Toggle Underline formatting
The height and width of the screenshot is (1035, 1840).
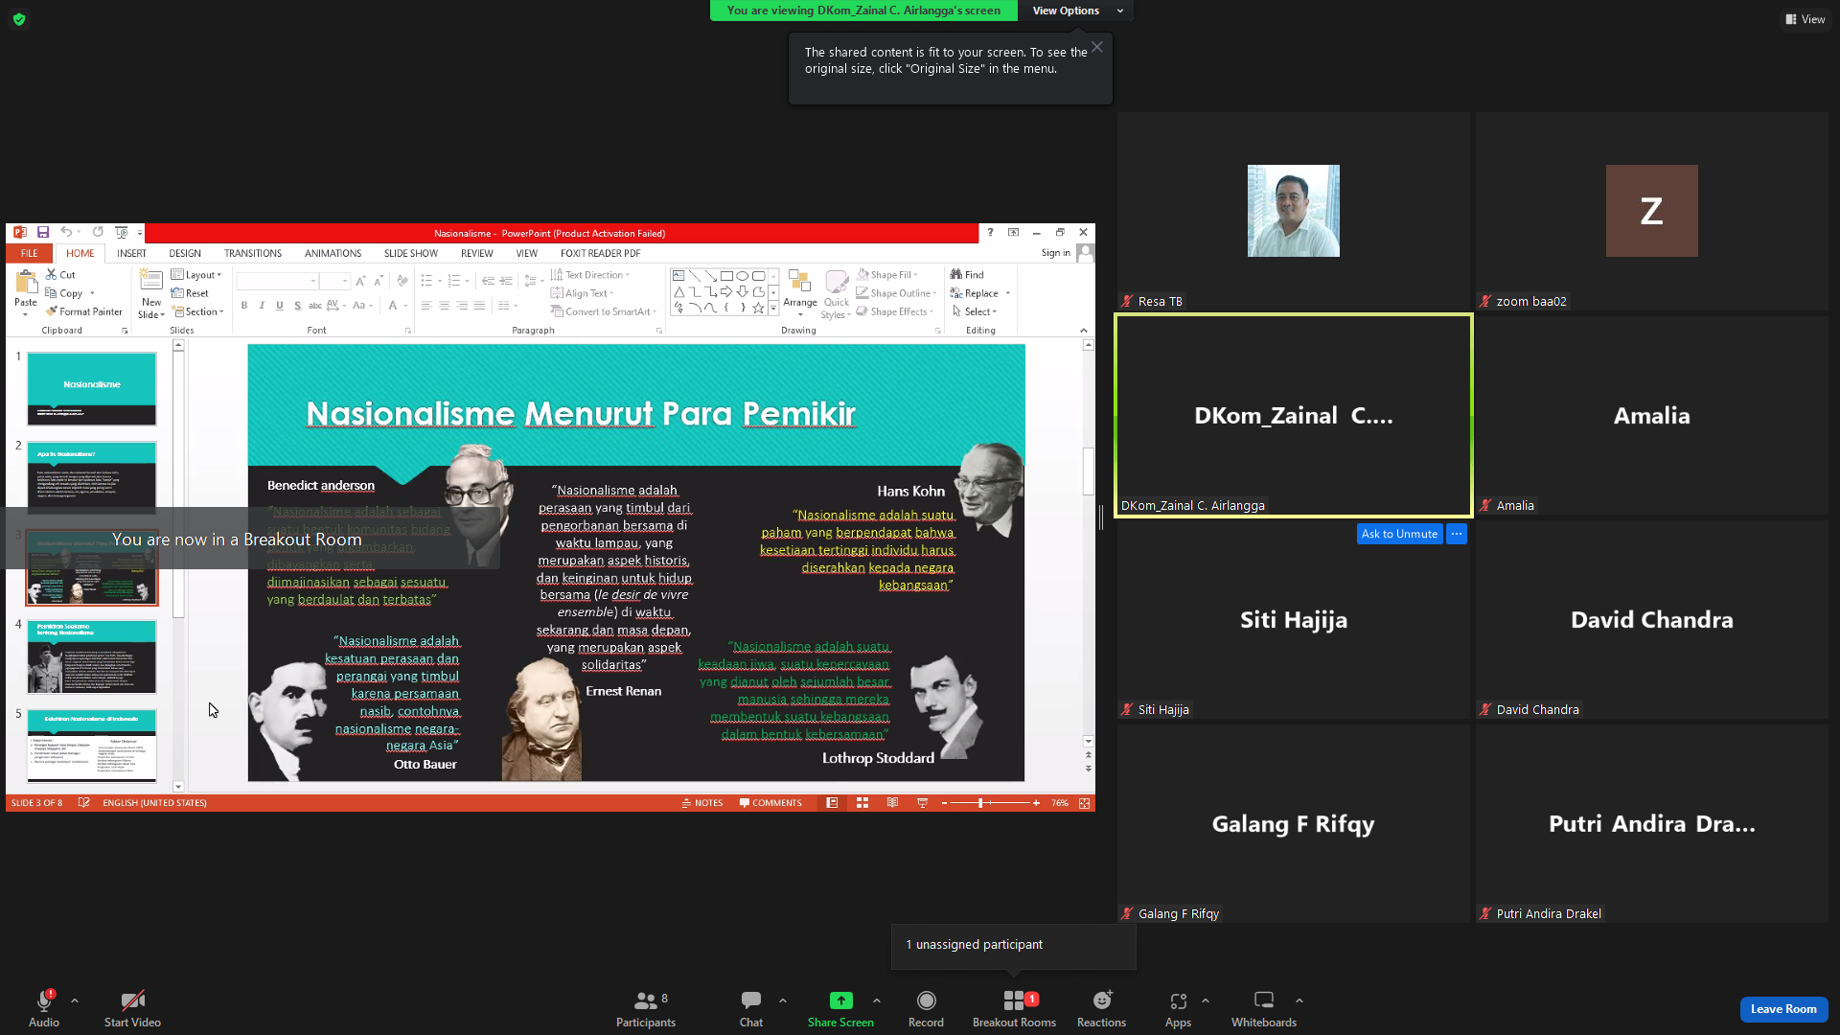[280, 306]
